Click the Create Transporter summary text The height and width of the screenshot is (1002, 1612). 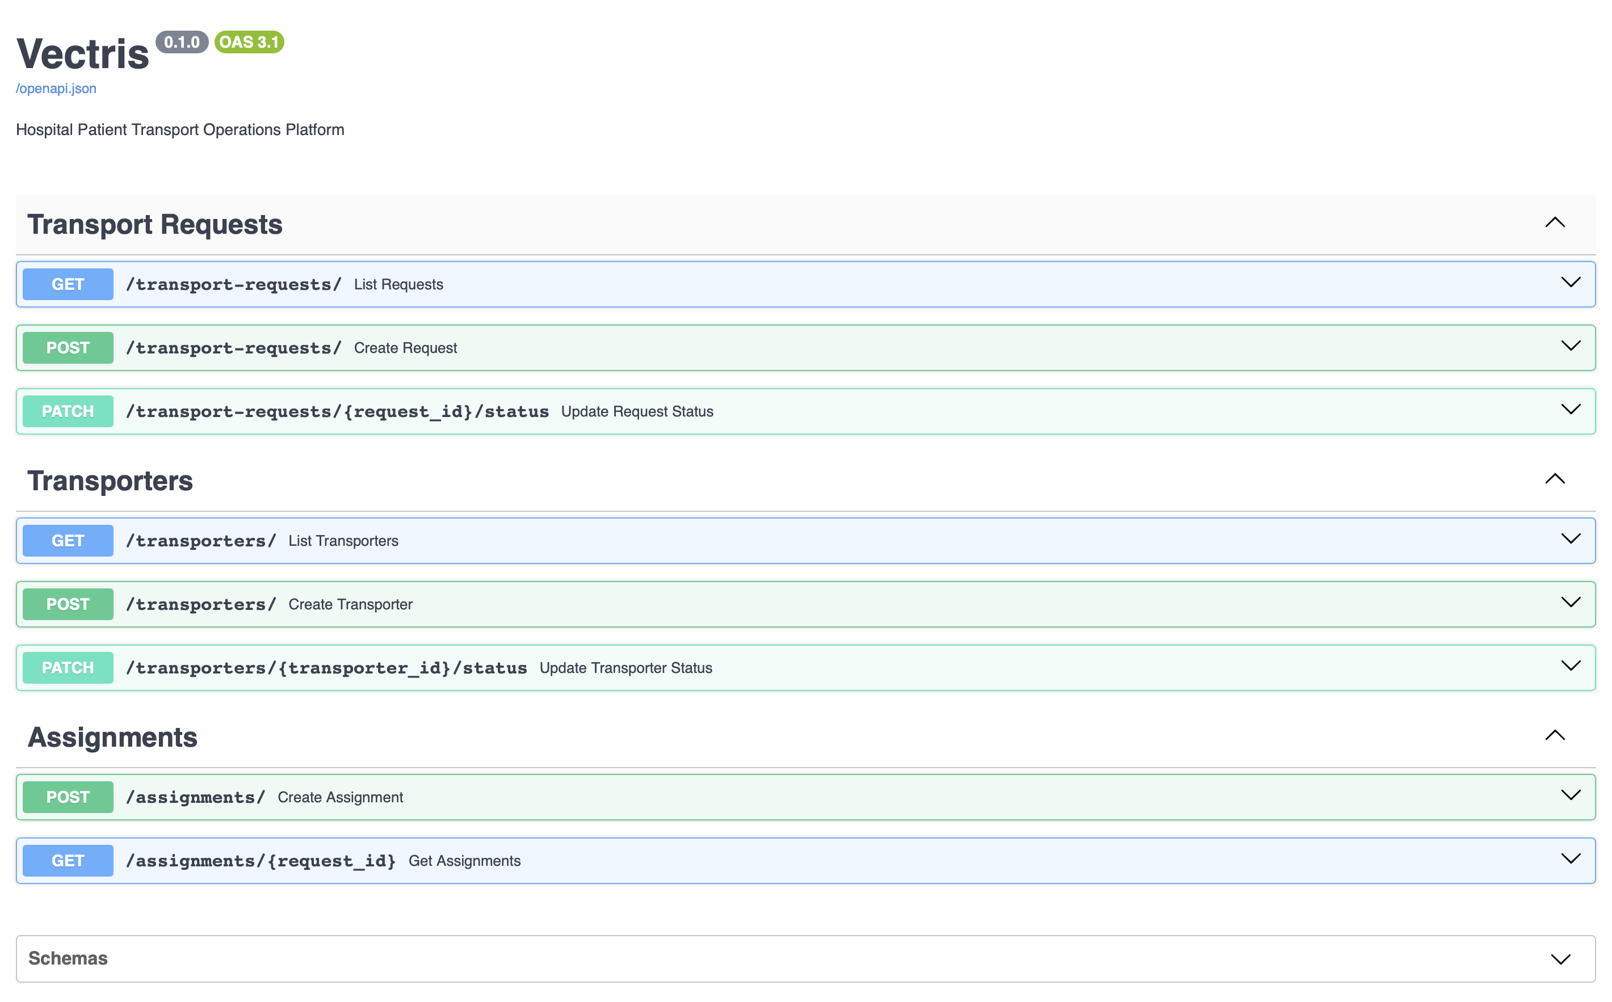(351, 604)
